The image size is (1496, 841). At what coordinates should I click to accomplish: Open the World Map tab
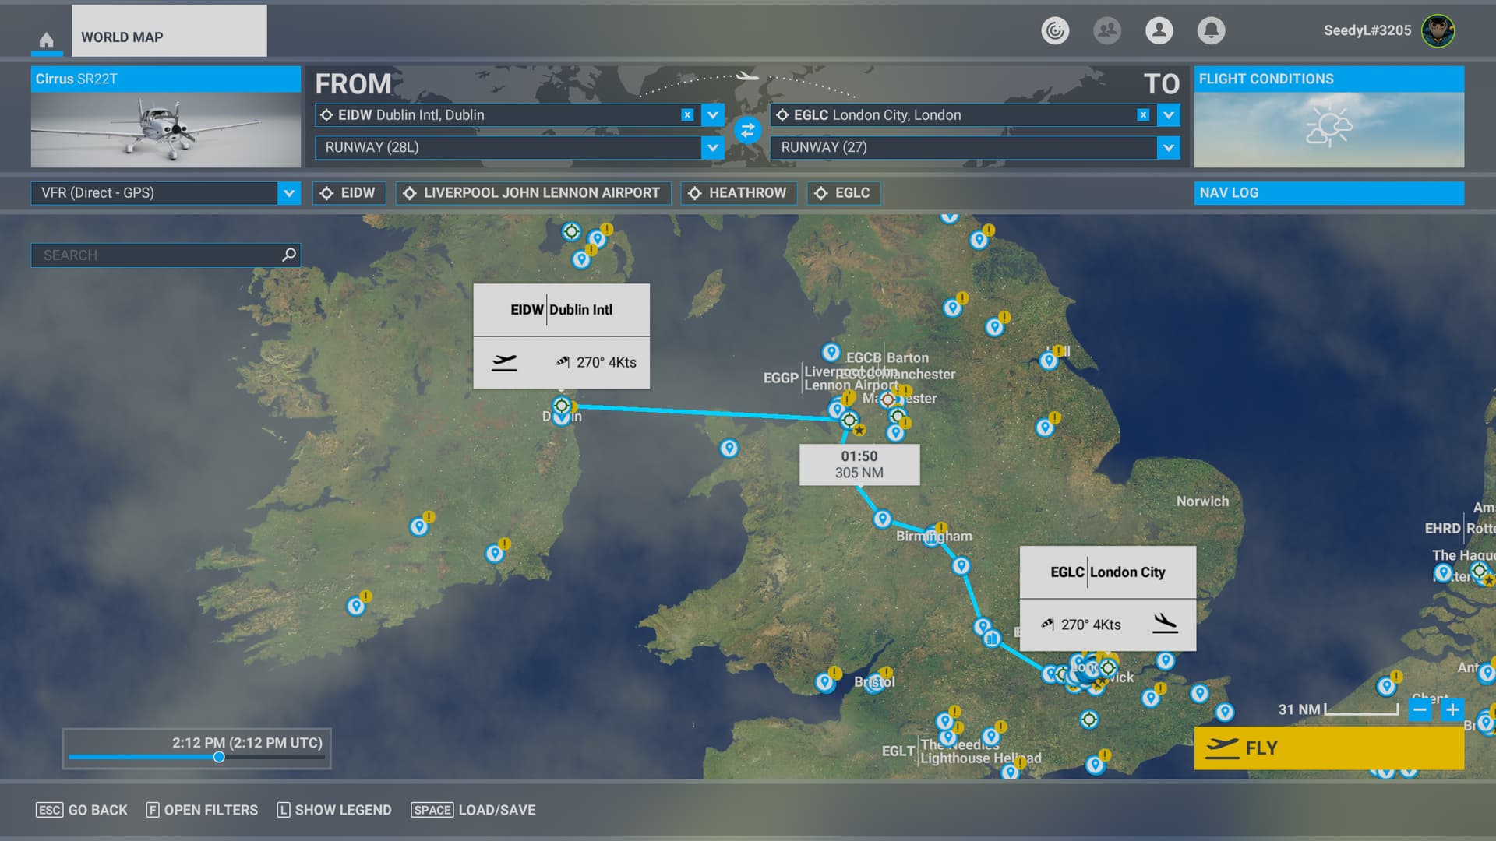coord(169,31)
